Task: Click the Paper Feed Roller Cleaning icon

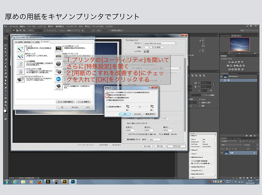Action: click(x=58, y=57)
